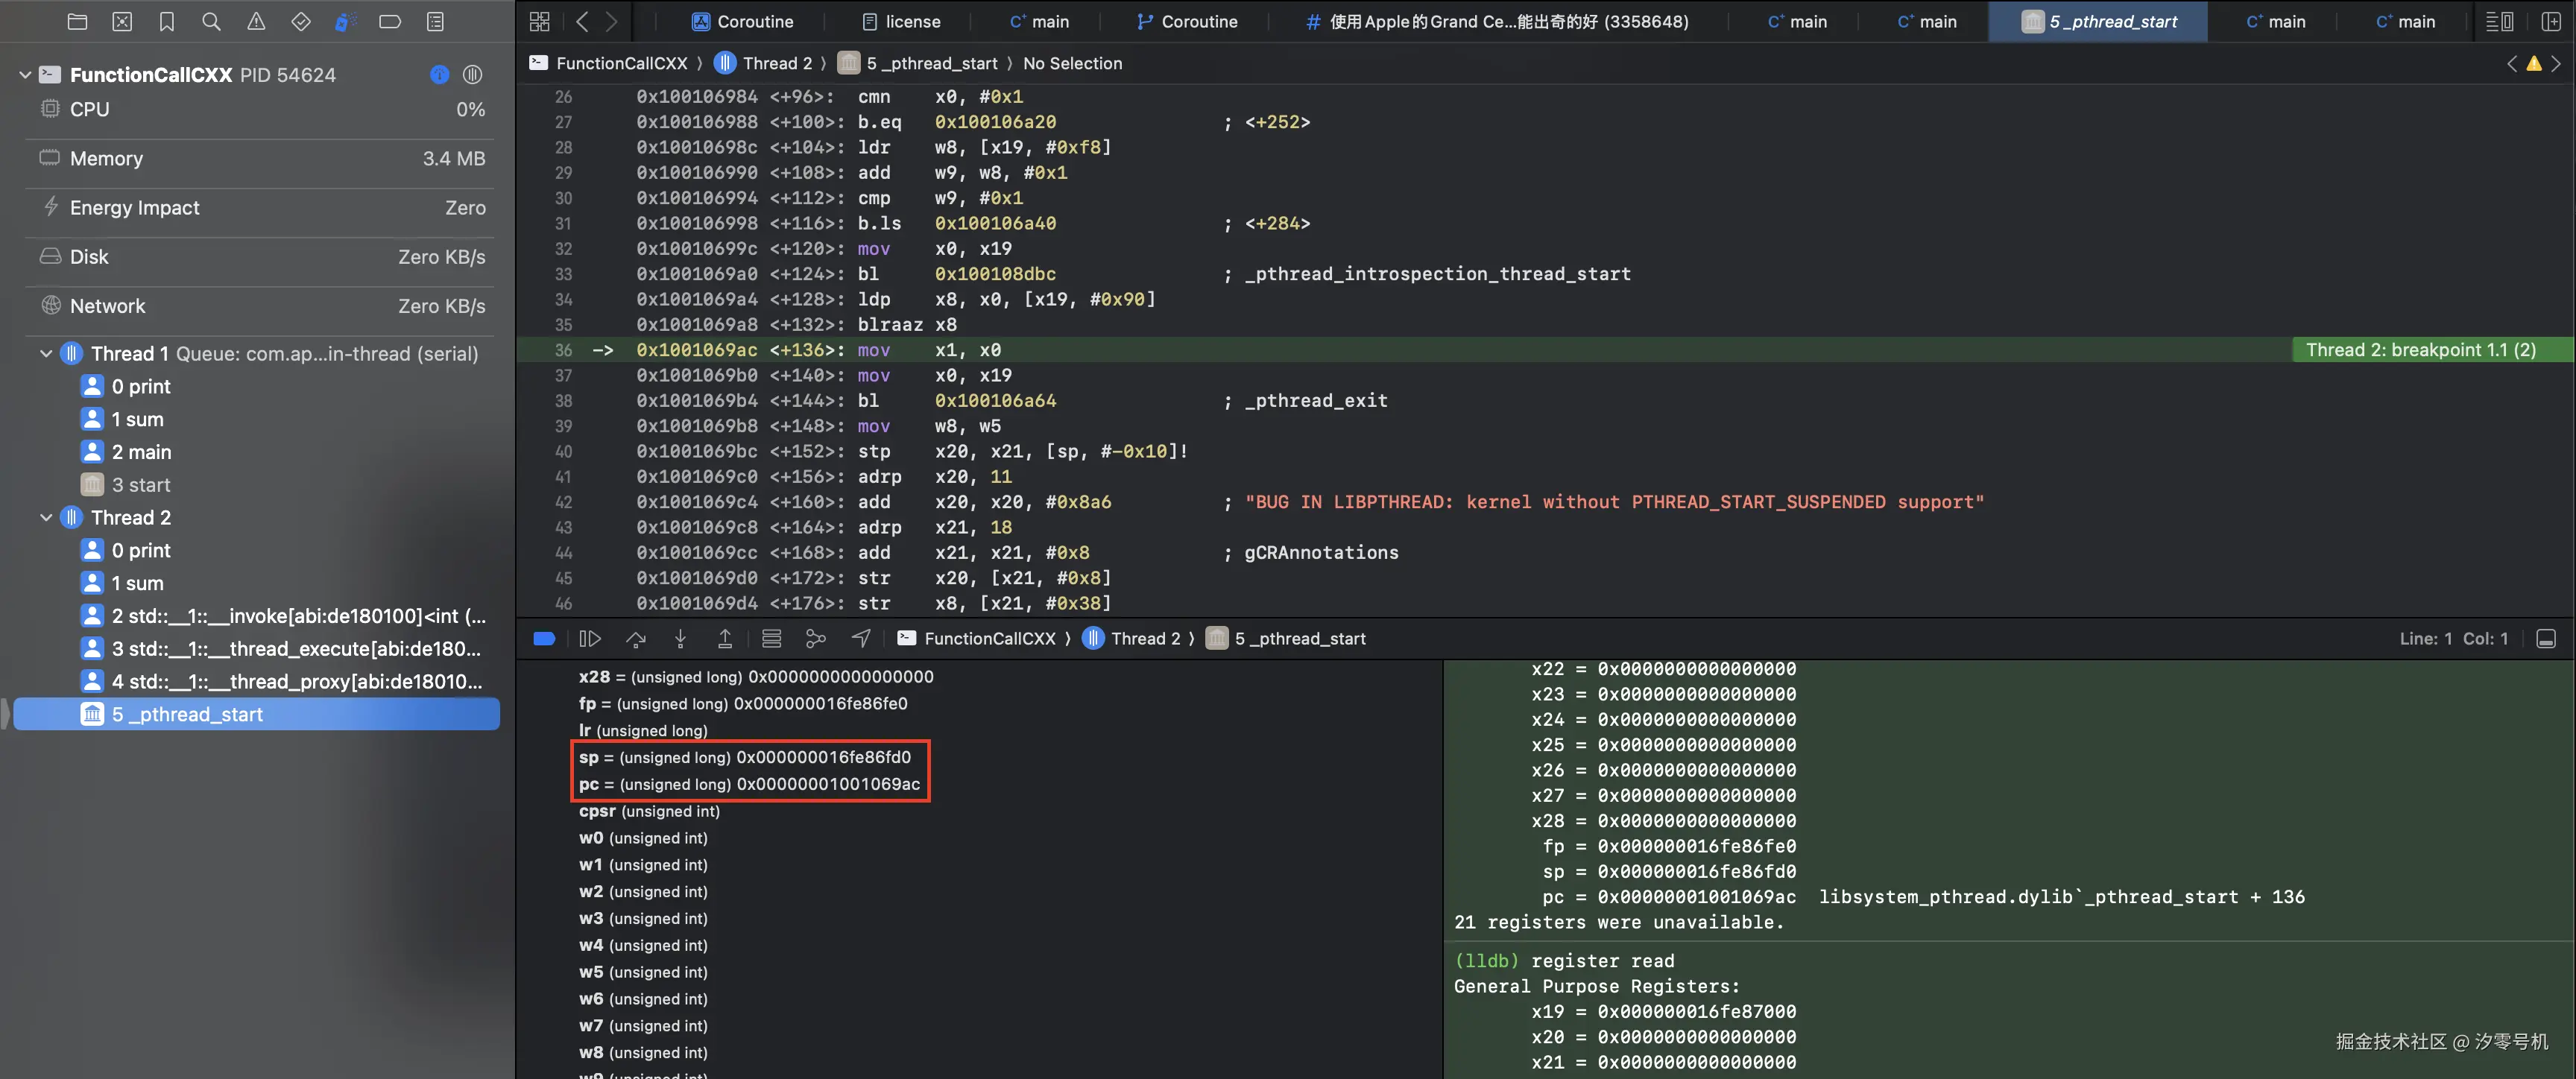Click the step out debug button

tap(725, 638)
